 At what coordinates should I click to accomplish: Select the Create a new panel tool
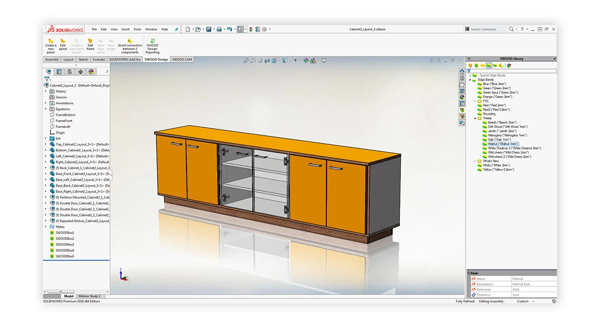50,45
